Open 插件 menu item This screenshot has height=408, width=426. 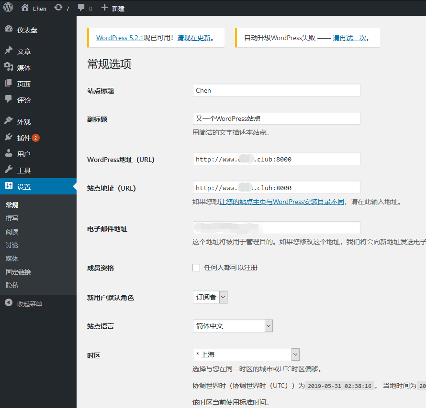(38, 138)
